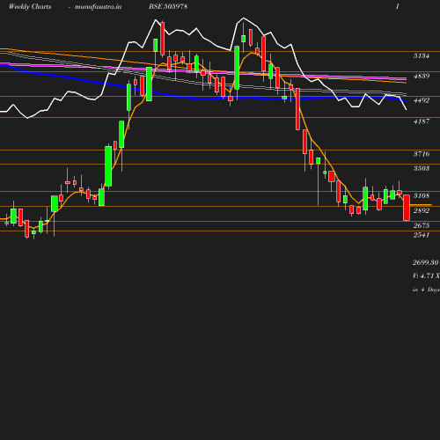
Task: Click the 3503 price level label
Action: tap(422, 168)
